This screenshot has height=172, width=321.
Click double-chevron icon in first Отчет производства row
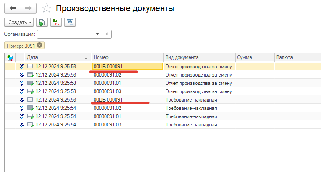[x=21, y=67]
